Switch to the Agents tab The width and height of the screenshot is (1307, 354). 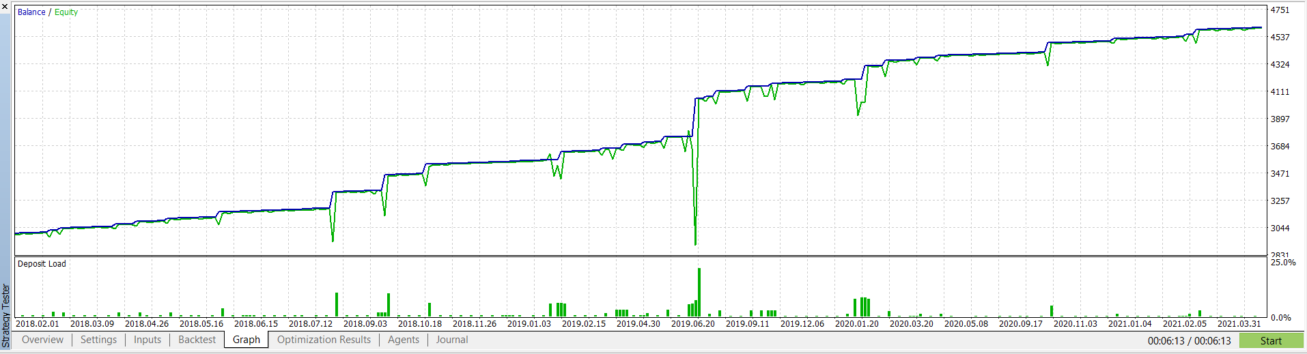tap(404, 340)
